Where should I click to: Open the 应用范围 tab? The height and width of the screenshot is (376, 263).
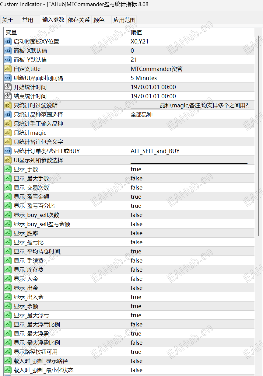pos(124,20)
